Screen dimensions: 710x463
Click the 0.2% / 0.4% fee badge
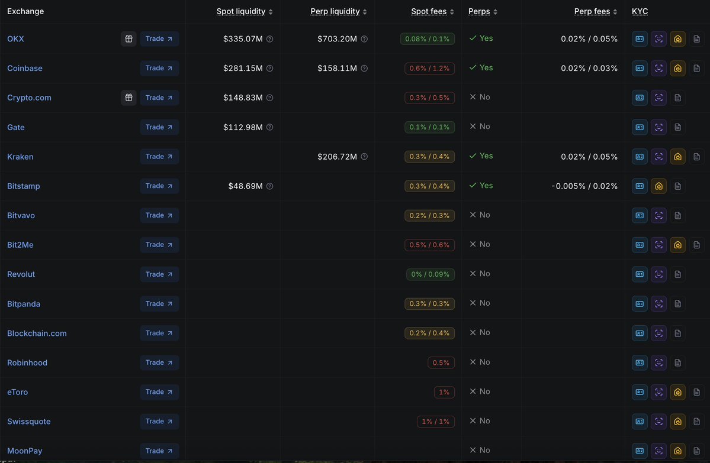click(x=429, y=334)
